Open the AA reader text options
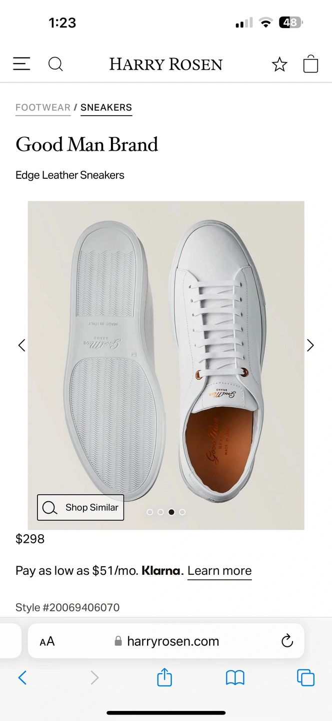Image resolution: width=332 pixels, height=721 pixels. (x=47, y=641)
